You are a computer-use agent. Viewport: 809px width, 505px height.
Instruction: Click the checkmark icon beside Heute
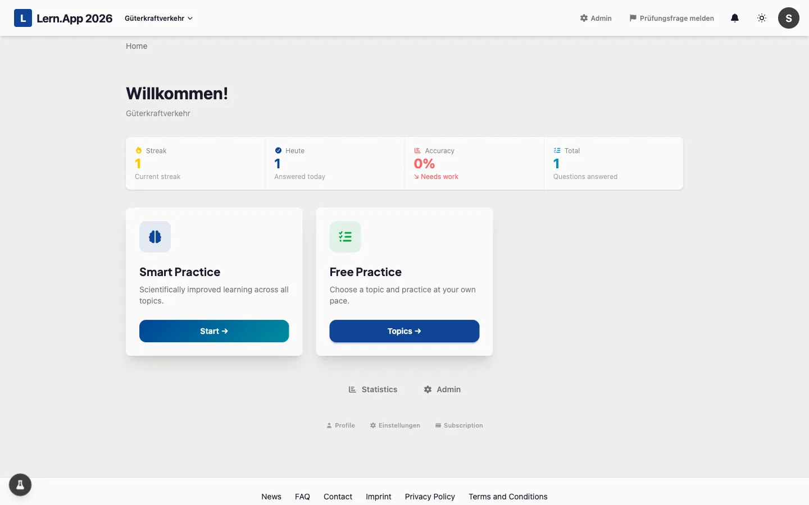click(278, 150)
